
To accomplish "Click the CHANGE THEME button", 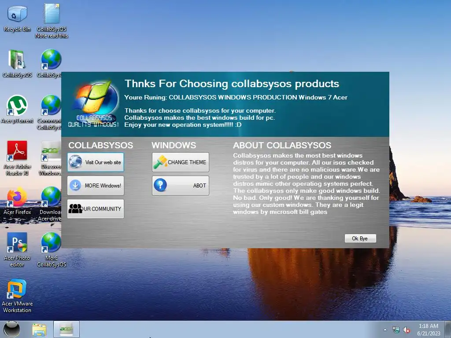I will (180, 162).
